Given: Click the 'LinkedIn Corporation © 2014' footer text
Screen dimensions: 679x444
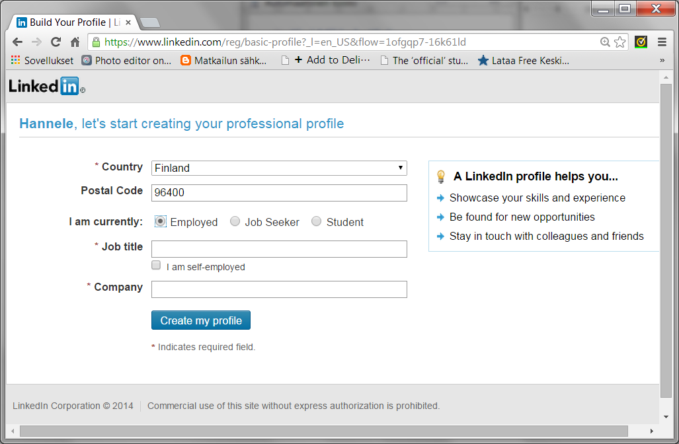Looking at the screenshot, I should point(73,406).
